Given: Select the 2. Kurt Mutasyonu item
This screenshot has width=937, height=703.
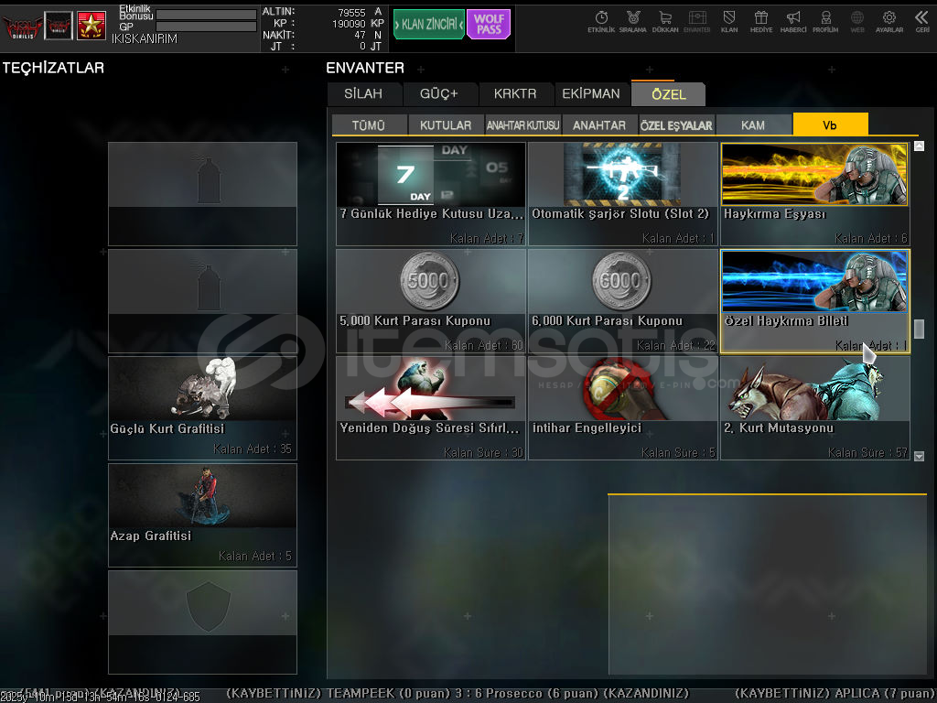Looking at the screenshot, I should (815, 408).
